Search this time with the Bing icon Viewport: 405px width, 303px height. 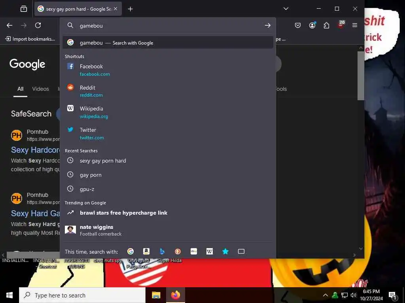162,251
